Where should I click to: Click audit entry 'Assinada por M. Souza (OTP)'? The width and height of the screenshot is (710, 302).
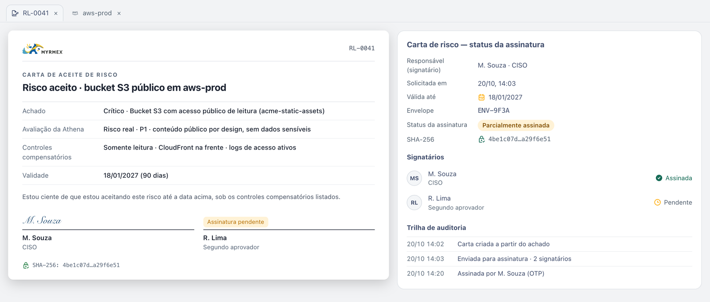pyautogui.click(x=501, y=274)
